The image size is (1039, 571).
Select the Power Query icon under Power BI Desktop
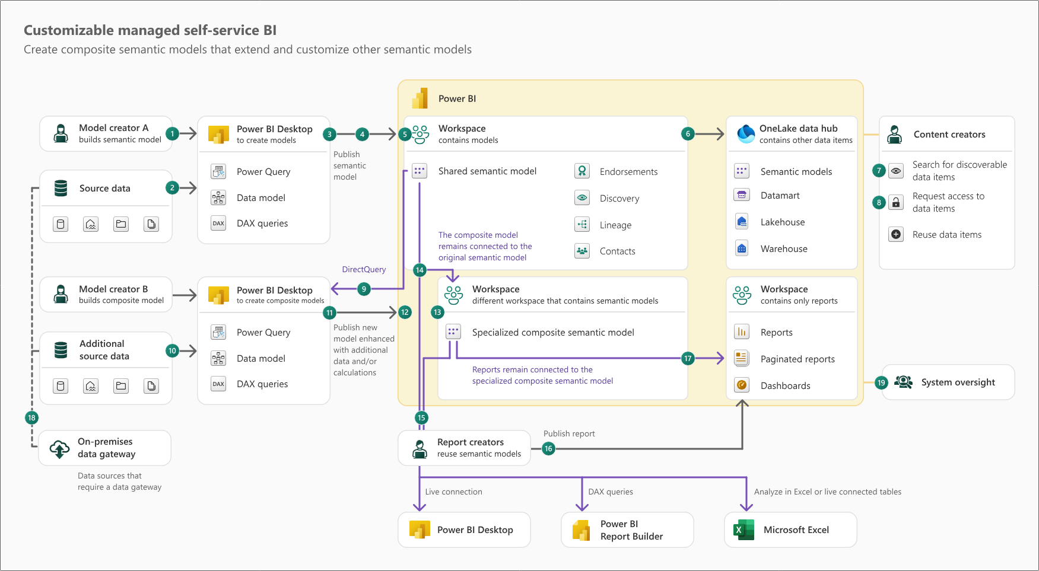[218, 171]
